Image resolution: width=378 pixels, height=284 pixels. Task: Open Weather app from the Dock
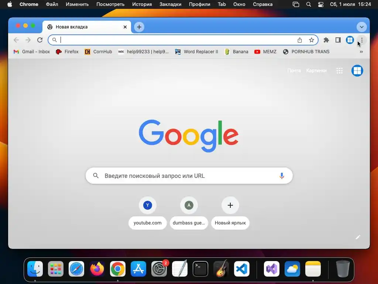[292, 269]
